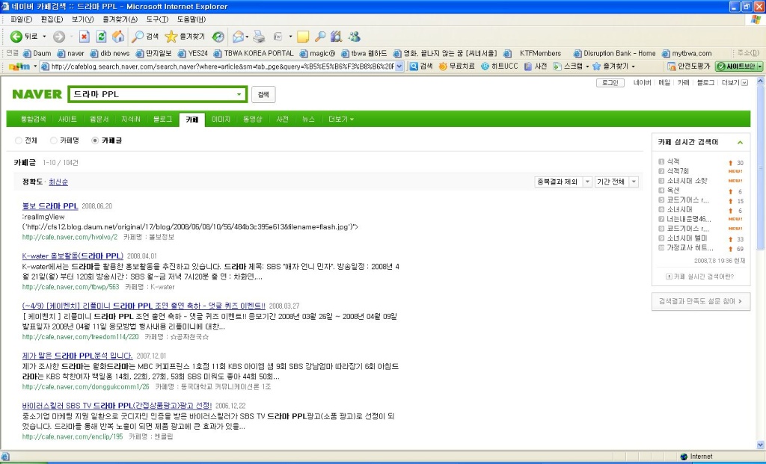Open the Messenger people icon
The width and height of the screenshot is (766, 464).
[354, 37]
